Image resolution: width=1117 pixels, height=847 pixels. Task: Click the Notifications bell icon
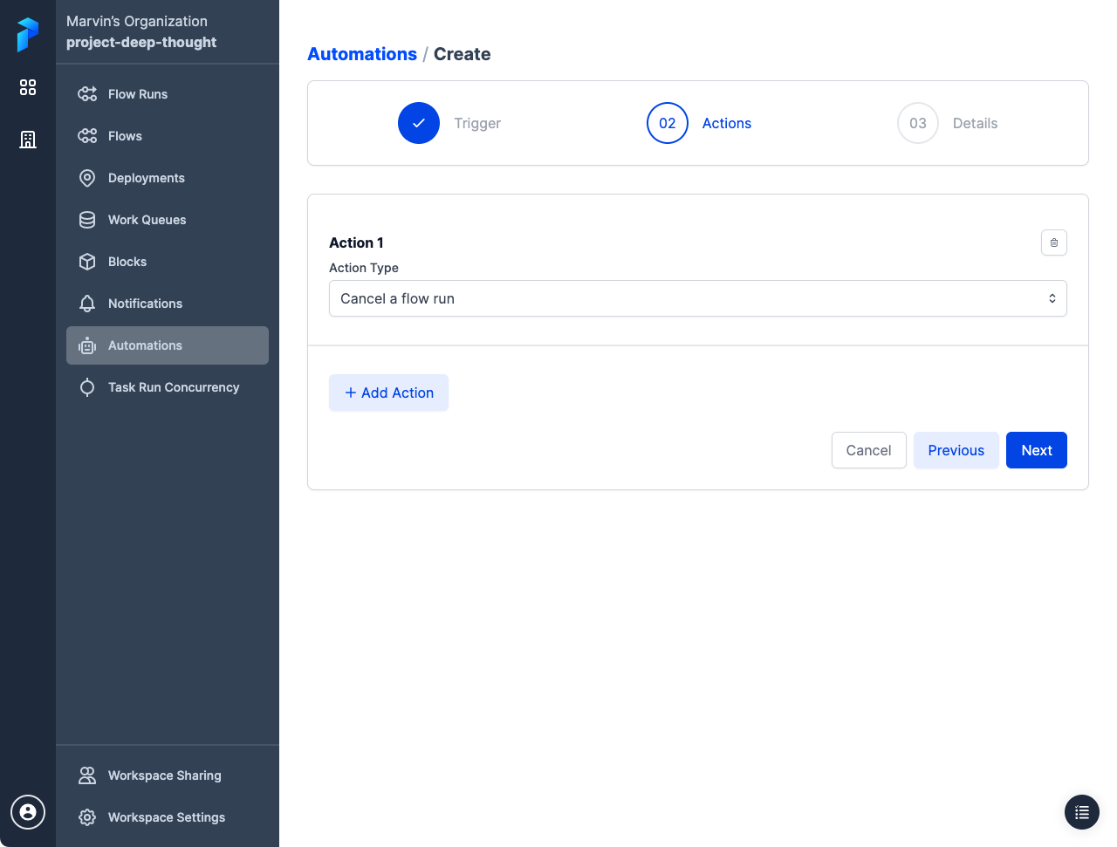(87, 304)
